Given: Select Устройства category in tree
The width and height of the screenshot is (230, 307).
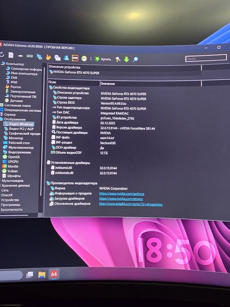Looking at the screenshot, I should tap(10, 200).
